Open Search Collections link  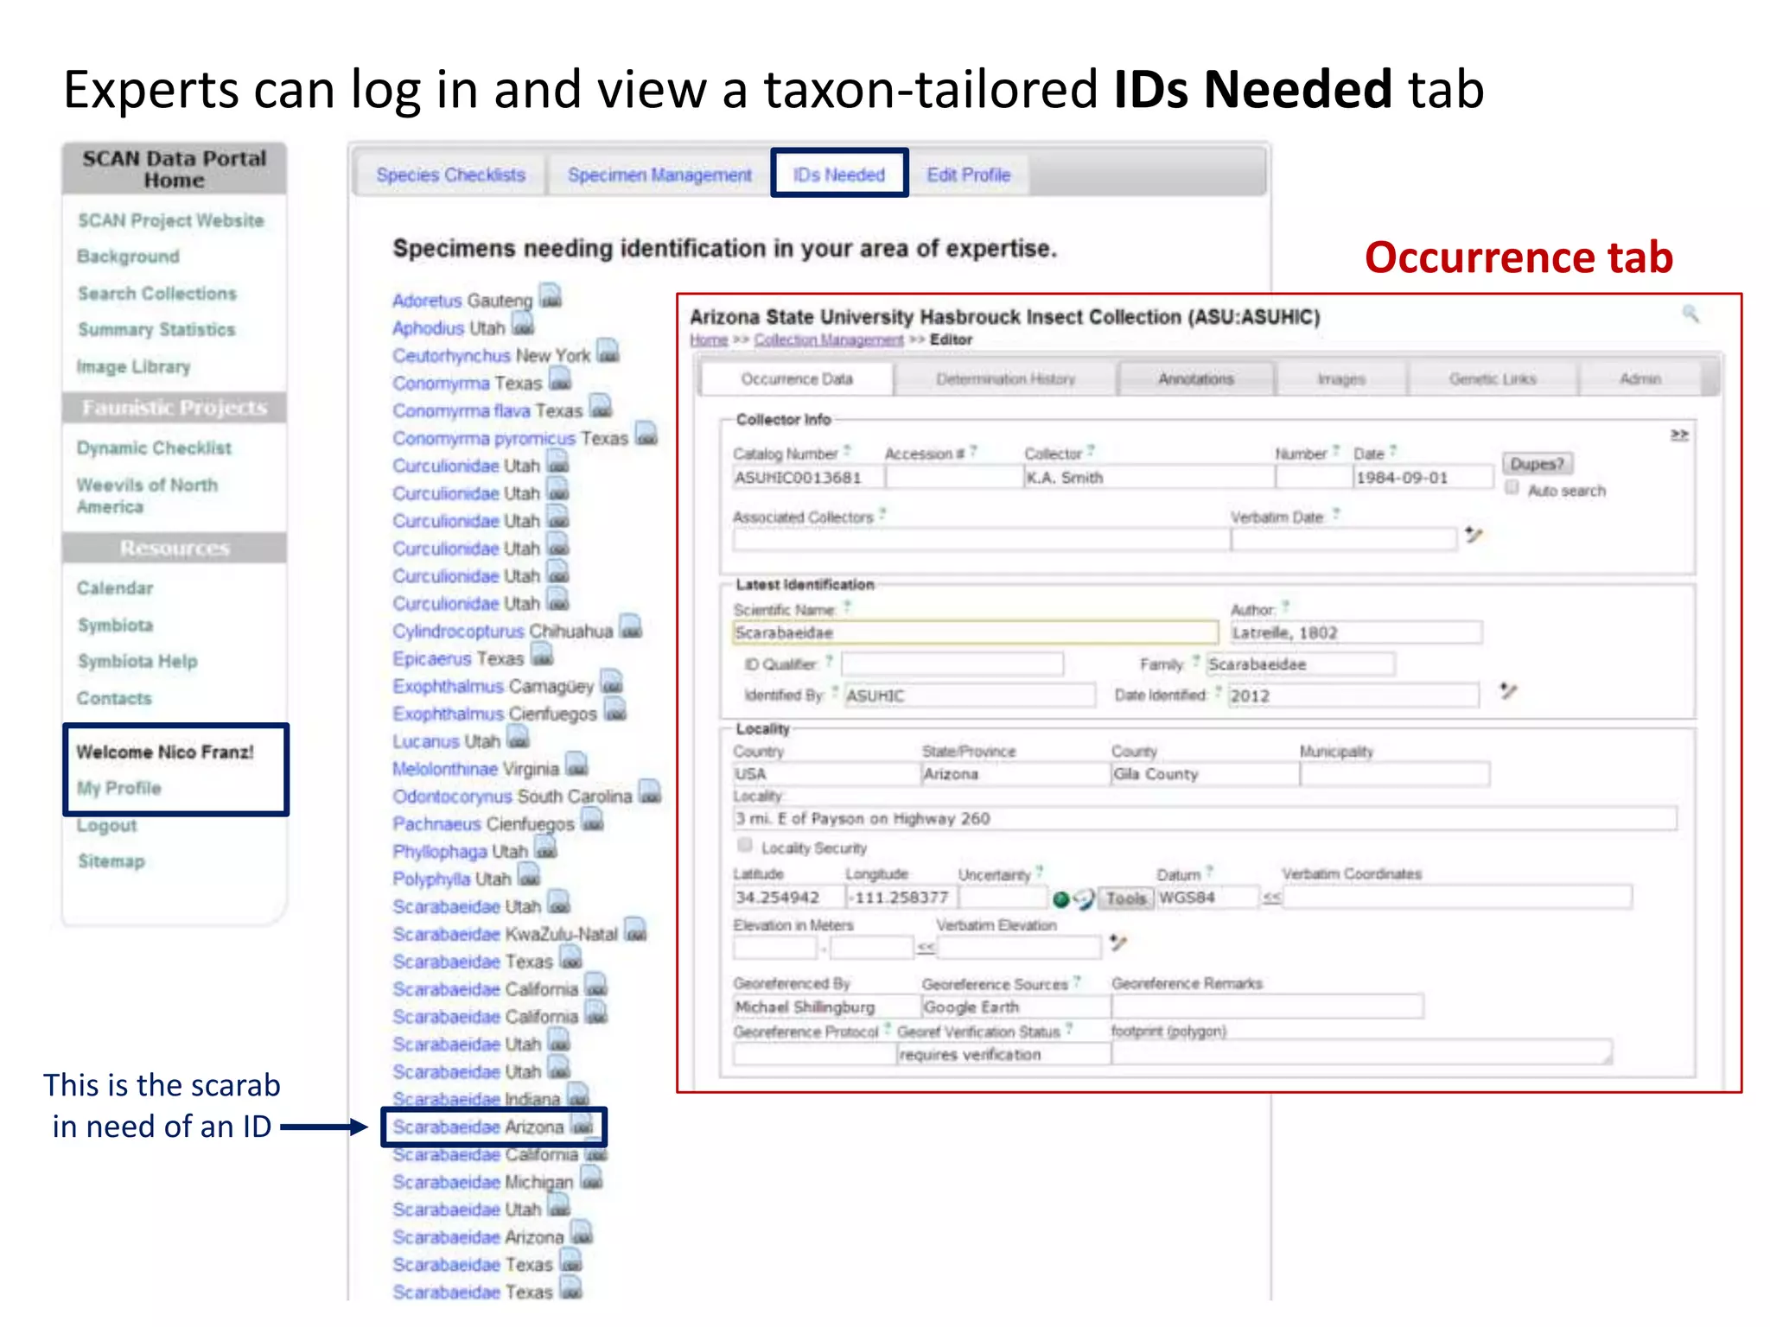click(156, 294)
